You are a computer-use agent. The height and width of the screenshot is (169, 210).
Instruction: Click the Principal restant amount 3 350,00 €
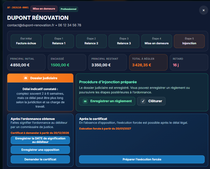tap(101, 65)
